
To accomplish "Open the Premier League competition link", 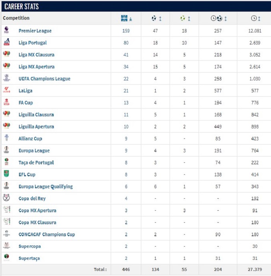I will pos(35,31).
